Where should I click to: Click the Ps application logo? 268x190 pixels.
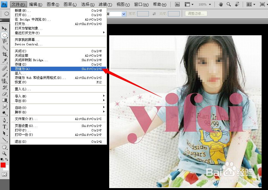click(4, 4)
